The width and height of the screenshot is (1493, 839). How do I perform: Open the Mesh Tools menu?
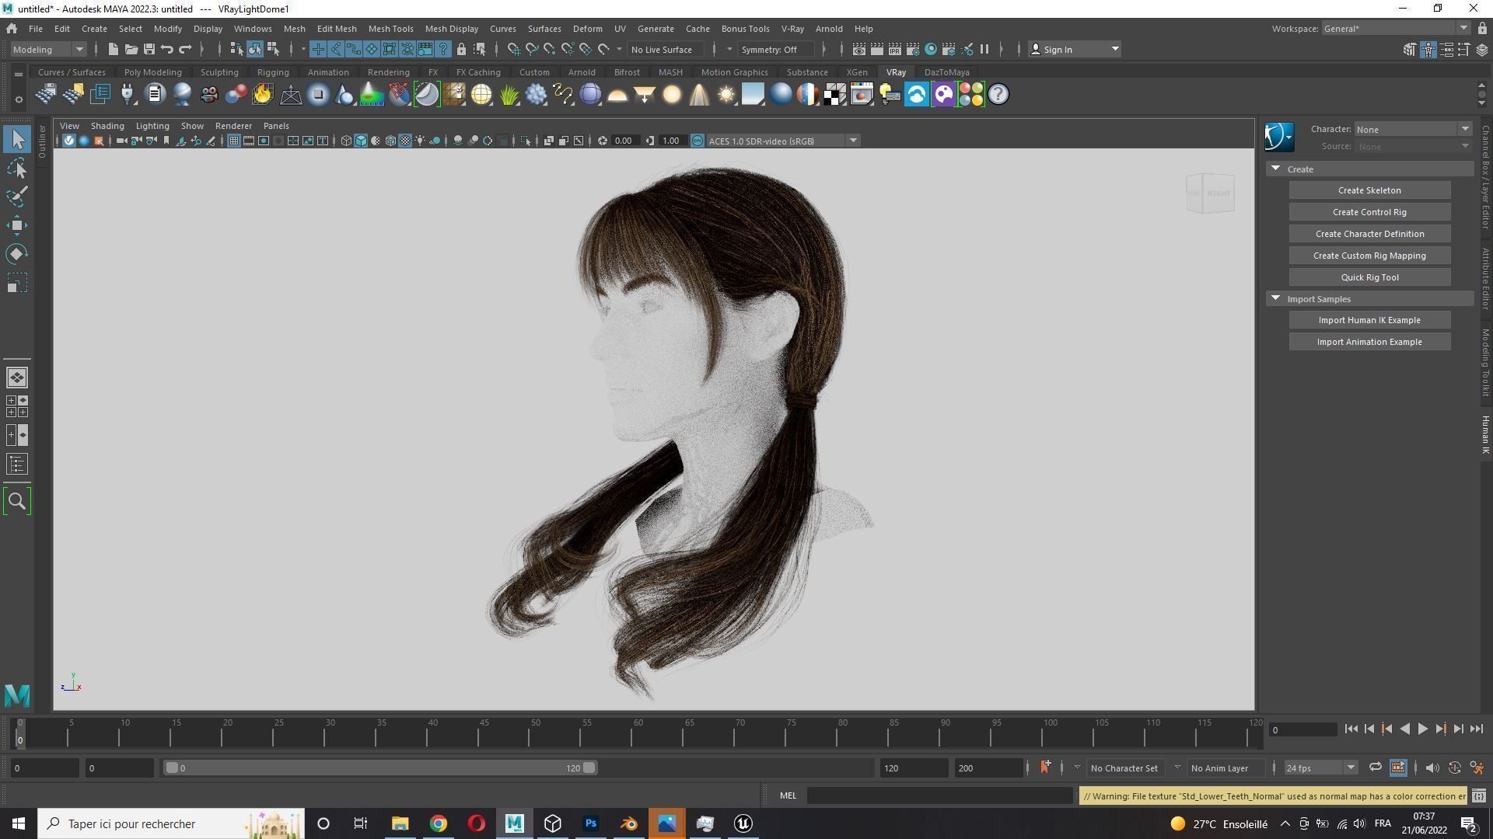coord(390,29)
